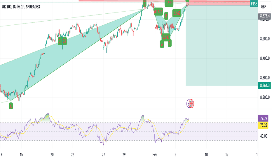The width and height of the screenshot is (272, 160).
Task: Click the A pattern point label
Action: (x=162, y=44)
